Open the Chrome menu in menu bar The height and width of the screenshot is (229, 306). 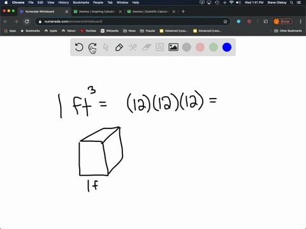18,3
